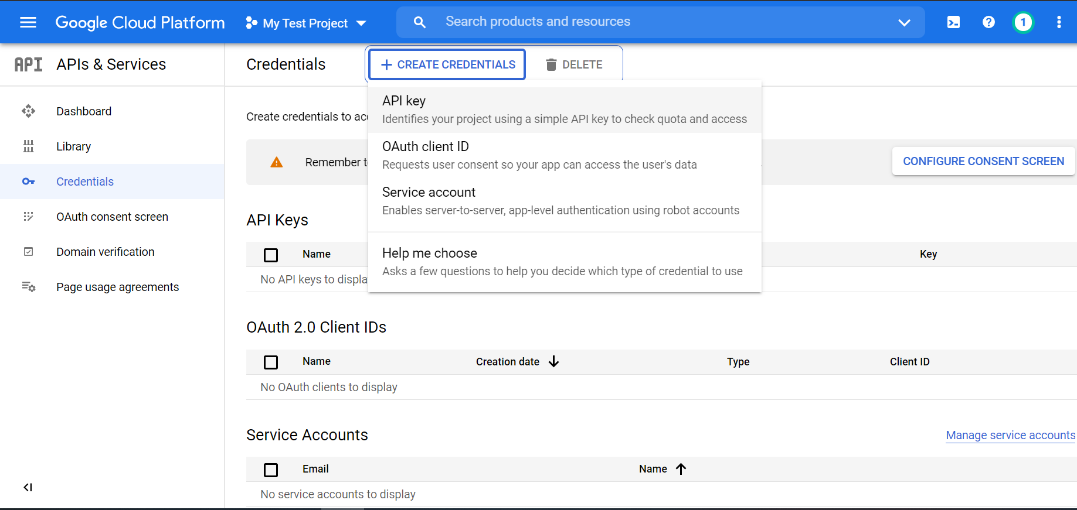
Task: Click the OAuth consent screen icon
Action: click(28, 217)
